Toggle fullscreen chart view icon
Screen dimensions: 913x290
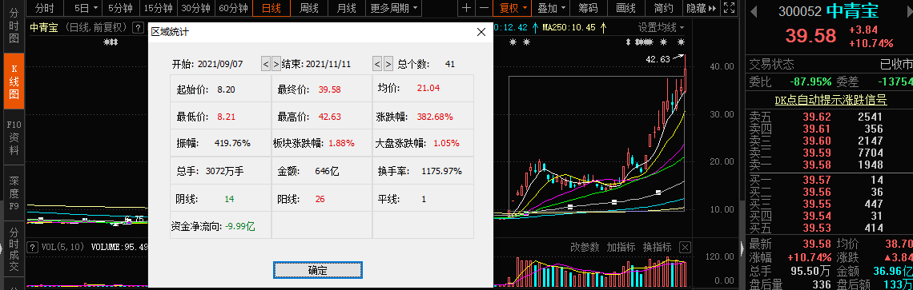pyautogui.click(x=729, y=8)
